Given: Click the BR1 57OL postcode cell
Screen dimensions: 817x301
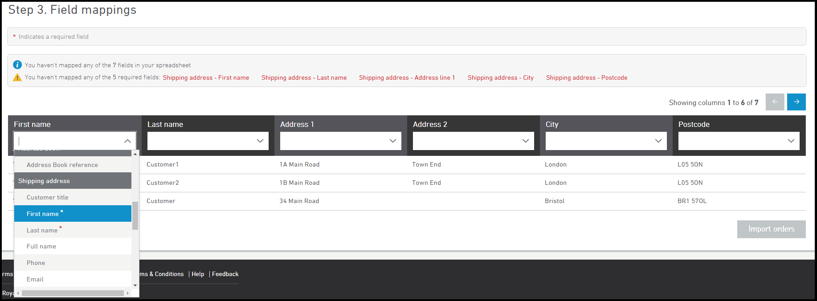Looking at the screenshot, I should (x=692, y=201).
